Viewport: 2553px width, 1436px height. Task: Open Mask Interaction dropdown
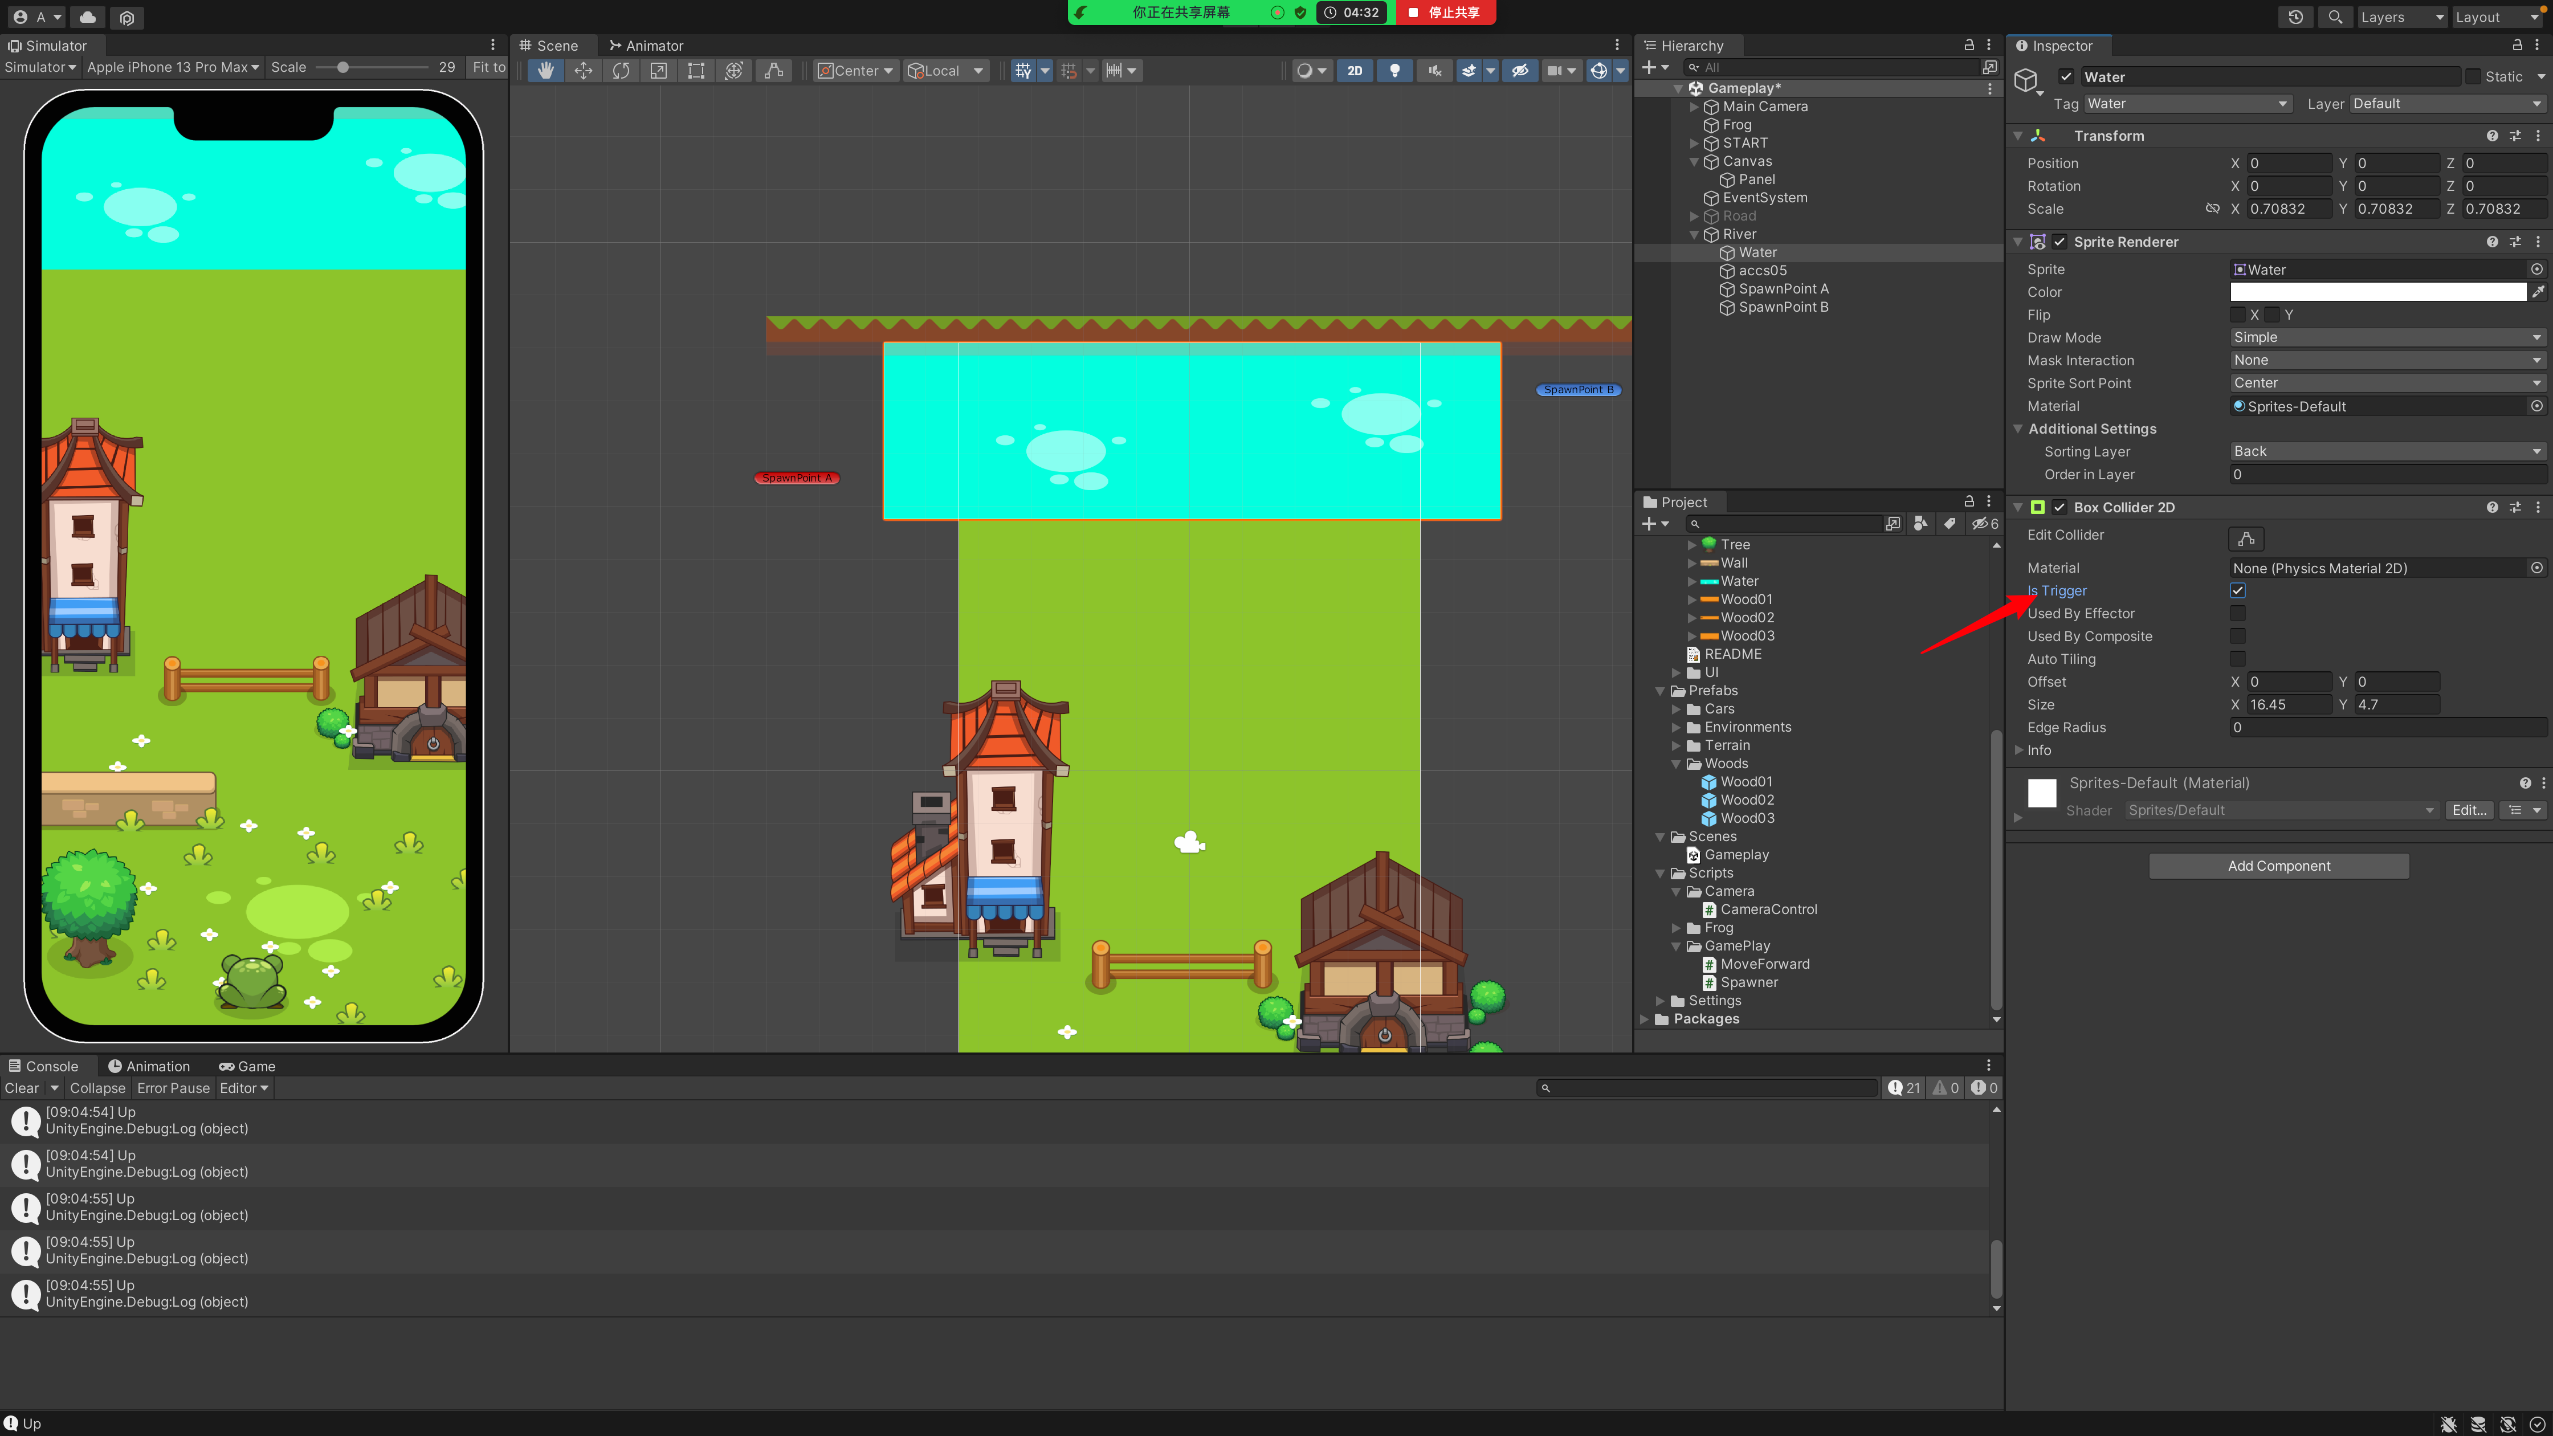click(x=2388, y=360)
